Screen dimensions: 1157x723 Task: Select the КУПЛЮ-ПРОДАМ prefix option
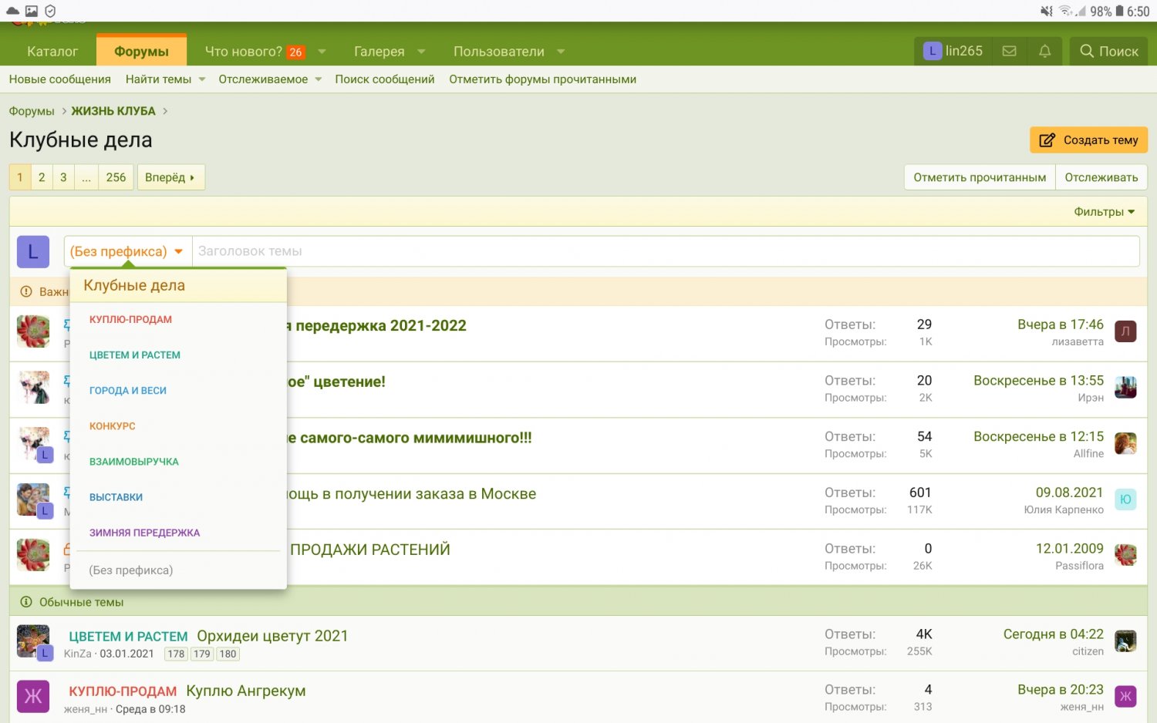(130, 319)
